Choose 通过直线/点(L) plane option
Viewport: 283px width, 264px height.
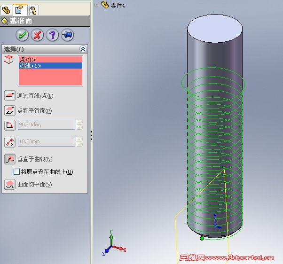tap(10, 95)
